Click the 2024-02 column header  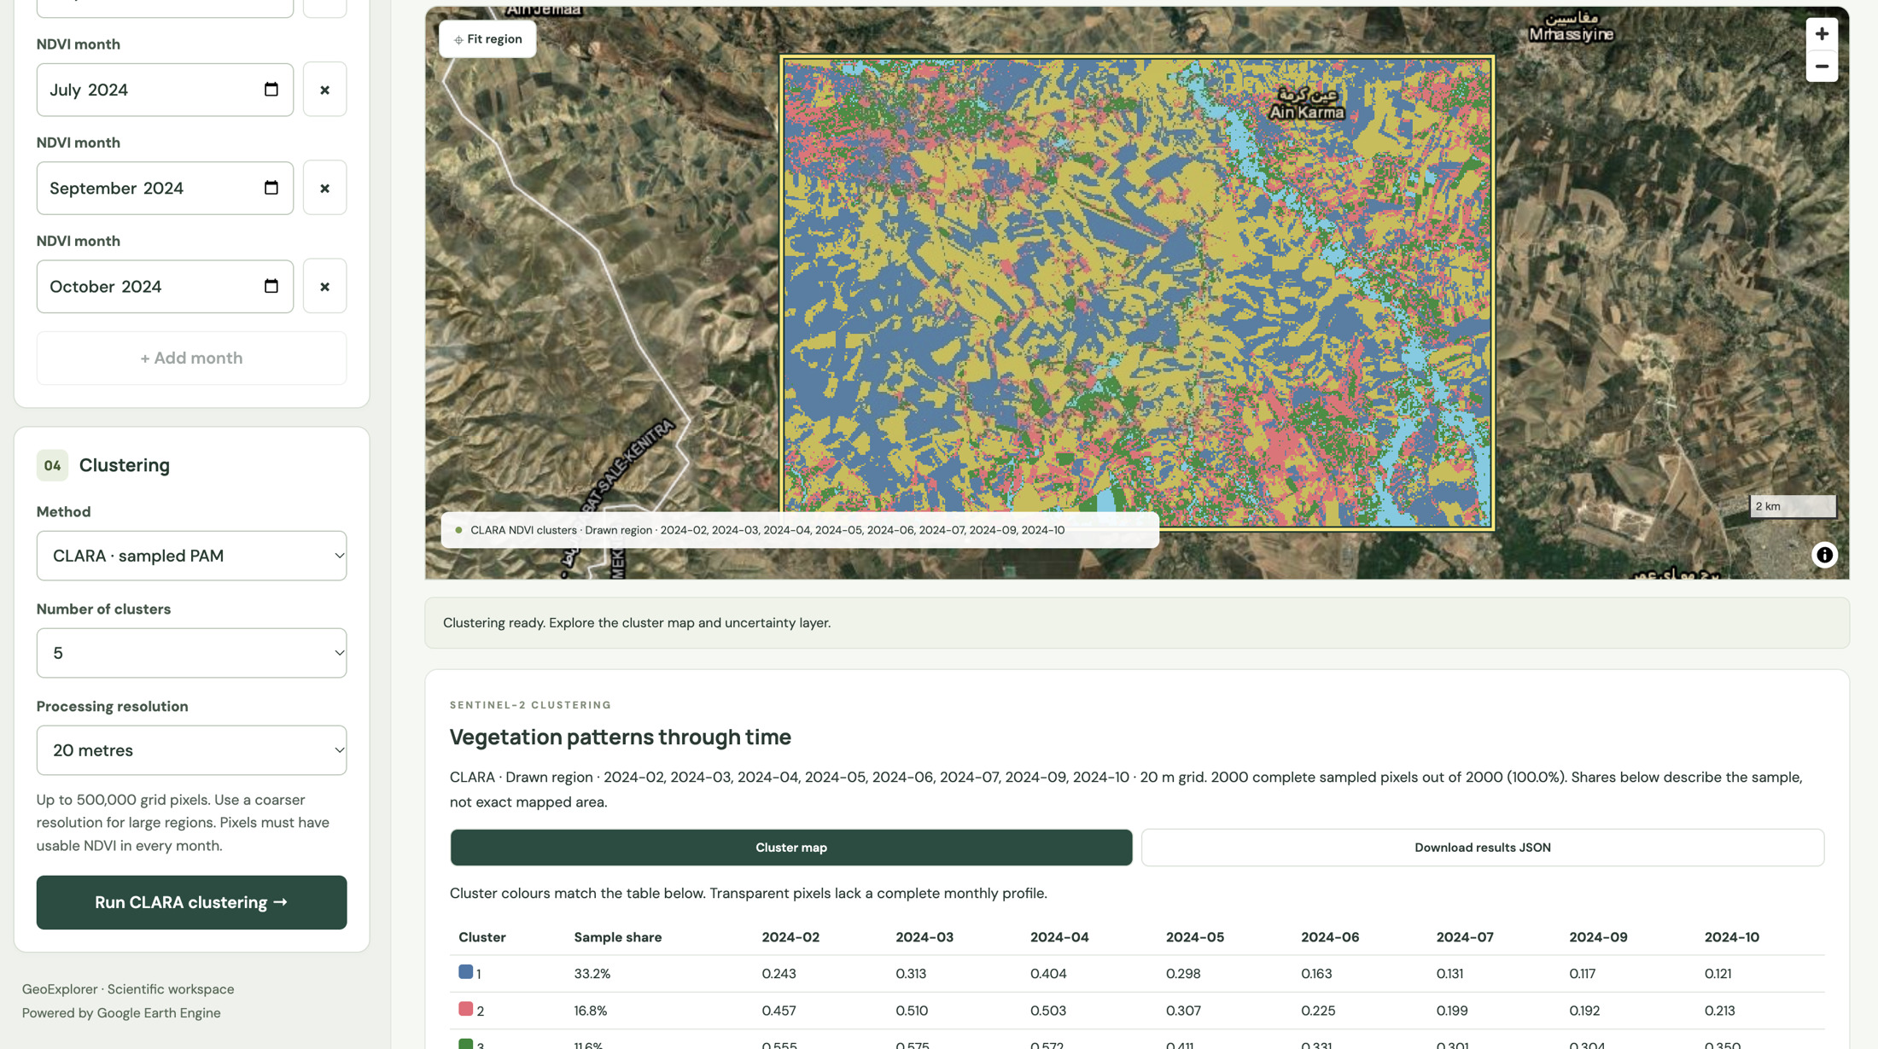[790, 937]
